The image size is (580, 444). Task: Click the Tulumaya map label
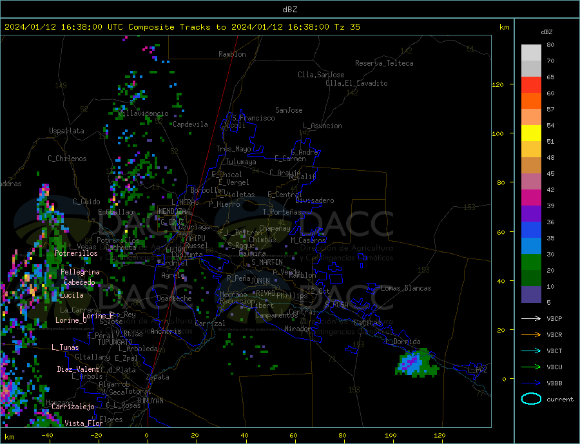241,162
